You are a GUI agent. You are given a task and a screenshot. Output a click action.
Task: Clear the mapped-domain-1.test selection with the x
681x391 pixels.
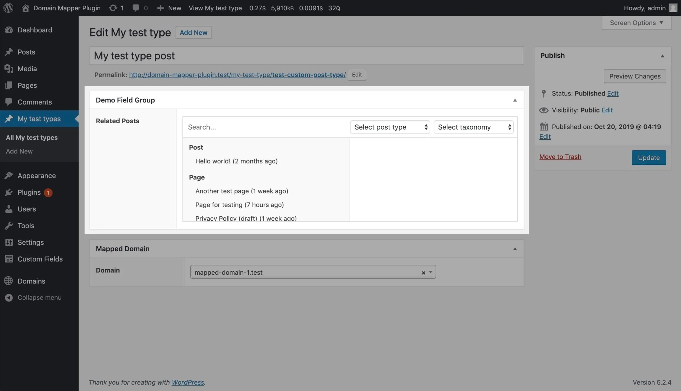pos(423,273)
